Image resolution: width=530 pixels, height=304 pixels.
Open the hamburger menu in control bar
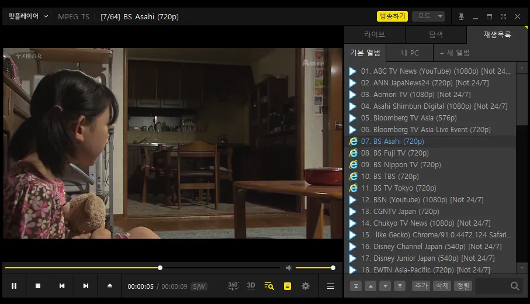point(331,286)
